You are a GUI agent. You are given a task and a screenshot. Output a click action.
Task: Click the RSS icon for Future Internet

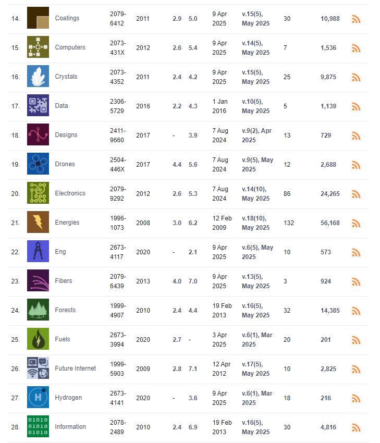click(x=356, y=370)
